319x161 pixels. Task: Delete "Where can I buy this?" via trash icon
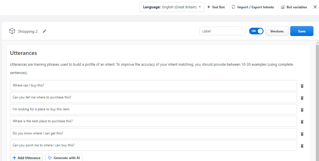click(x=302, y=86)
